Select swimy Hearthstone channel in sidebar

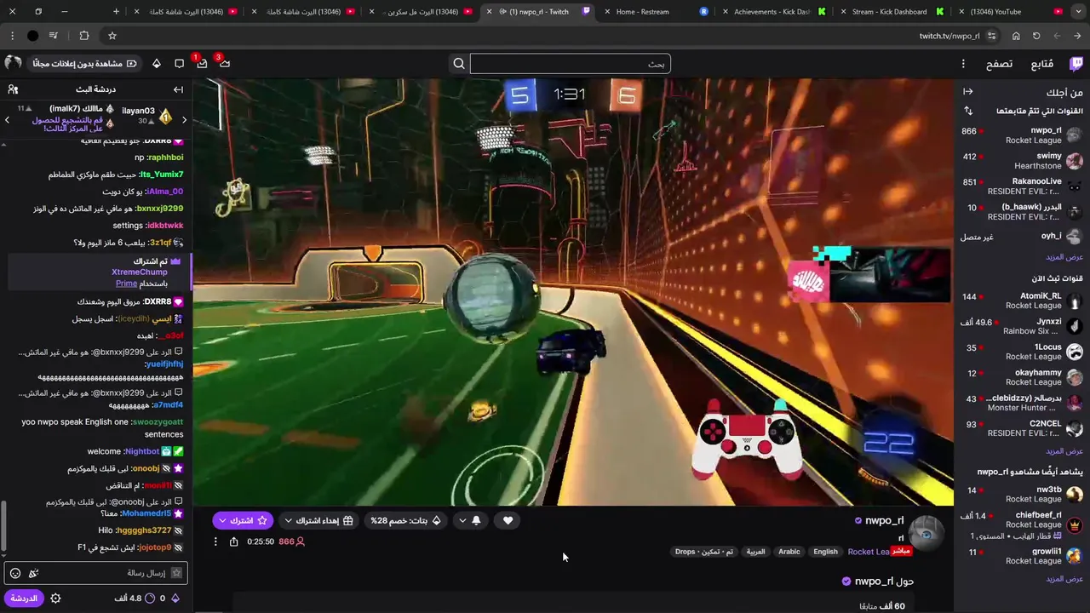(1022, 161)
